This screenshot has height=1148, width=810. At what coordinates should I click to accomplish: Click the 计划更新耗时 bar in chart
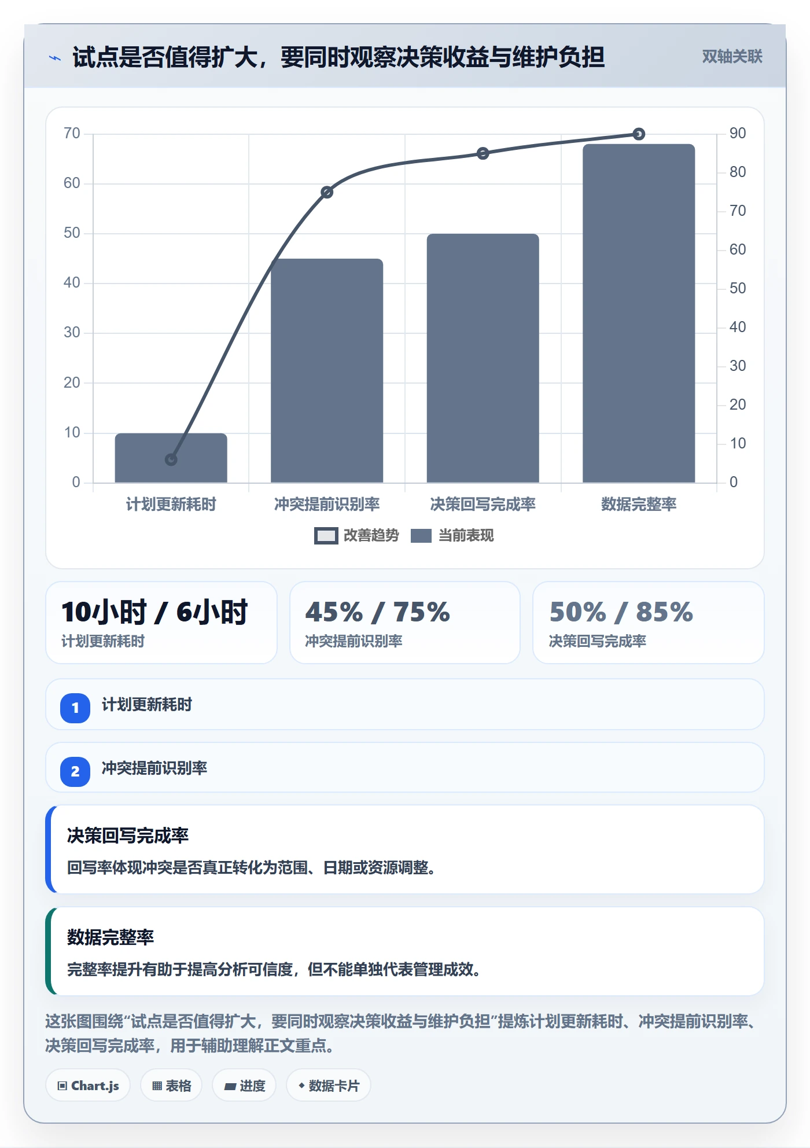pyautogui.click(x=171, y=458)
